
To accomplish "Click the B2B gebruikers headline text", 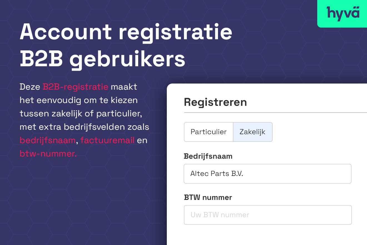I will (102, 59).
